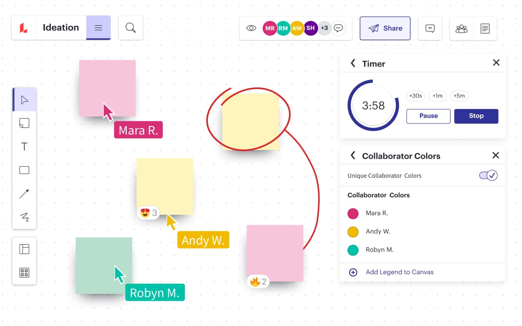Viewport: 522px width, 326px height.
Task: Click Mara R.'s pink color swatch
Action: pos(353,213)
